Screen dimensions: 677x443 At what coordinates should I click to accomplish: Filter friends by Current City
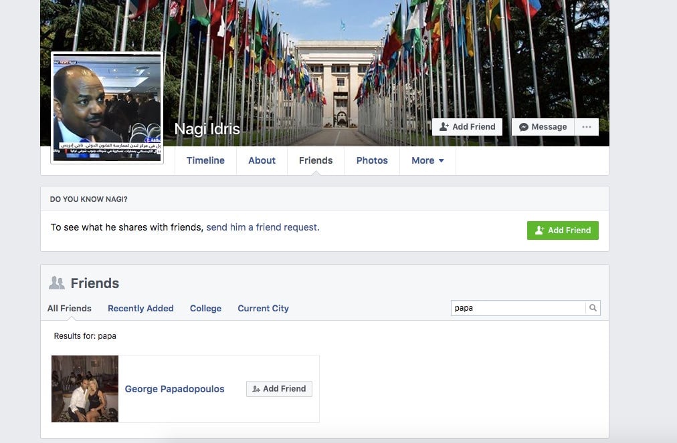tap(264, 309)
